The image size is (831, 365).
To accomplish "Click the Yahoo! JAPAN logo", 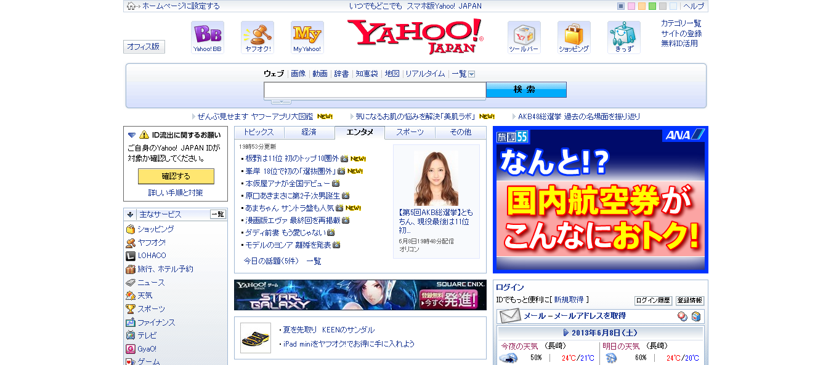I will click(x=416, y=36).
